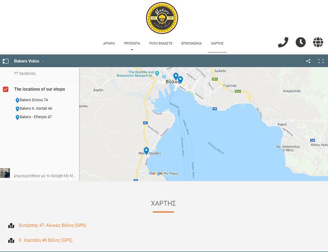Click the Bakers Volos map title
This screenshot has width=328, height=252.
point(26,61)
